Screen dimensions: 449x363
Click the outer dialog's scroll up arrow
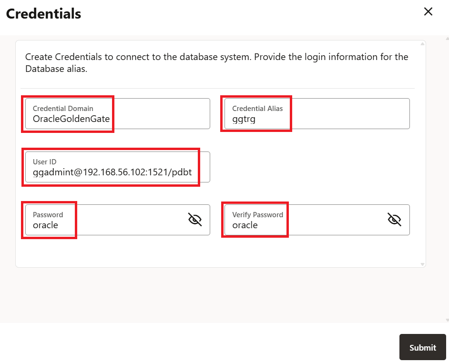click(447, 39)
